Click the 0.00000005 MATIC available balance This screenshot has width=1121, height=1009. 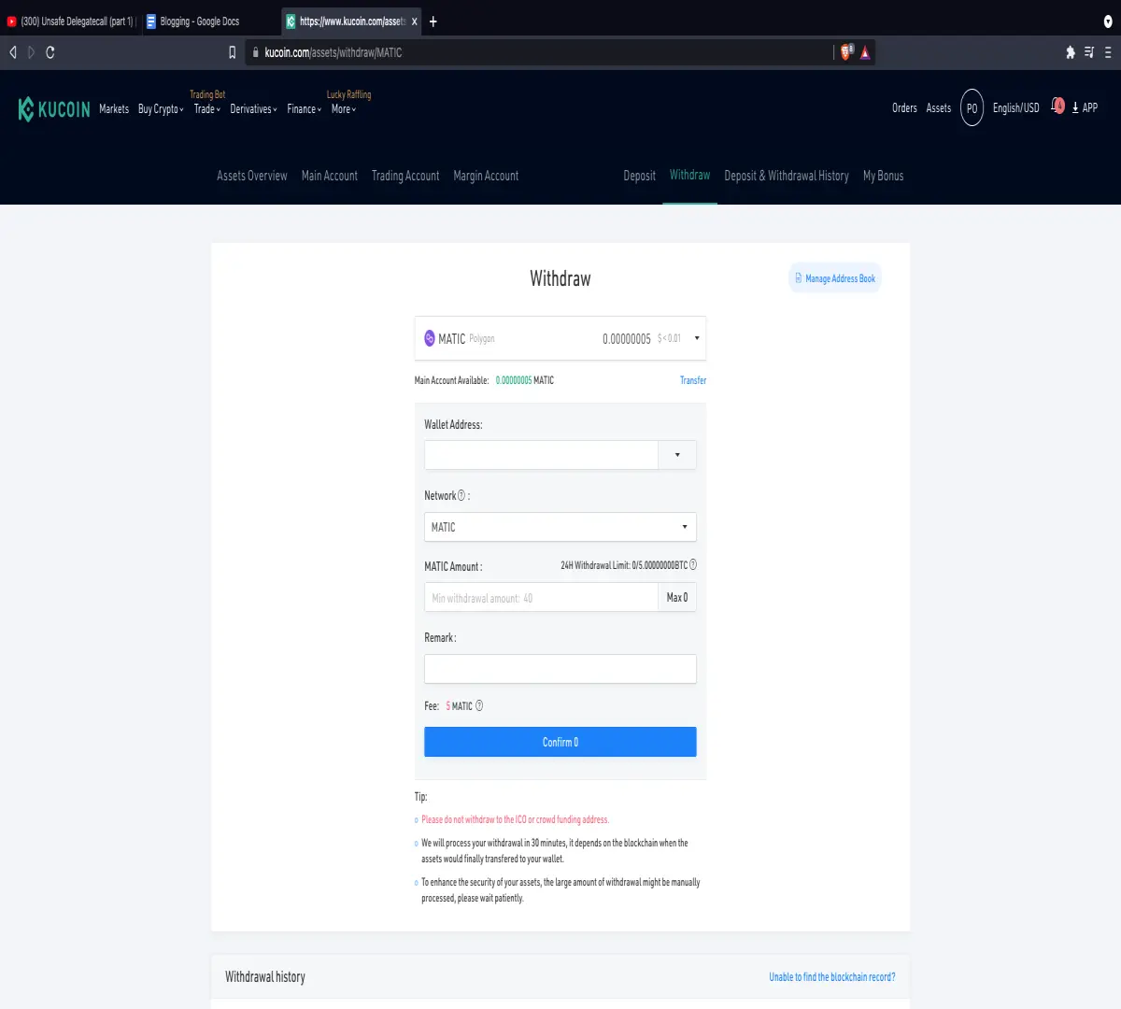[525, 380]
